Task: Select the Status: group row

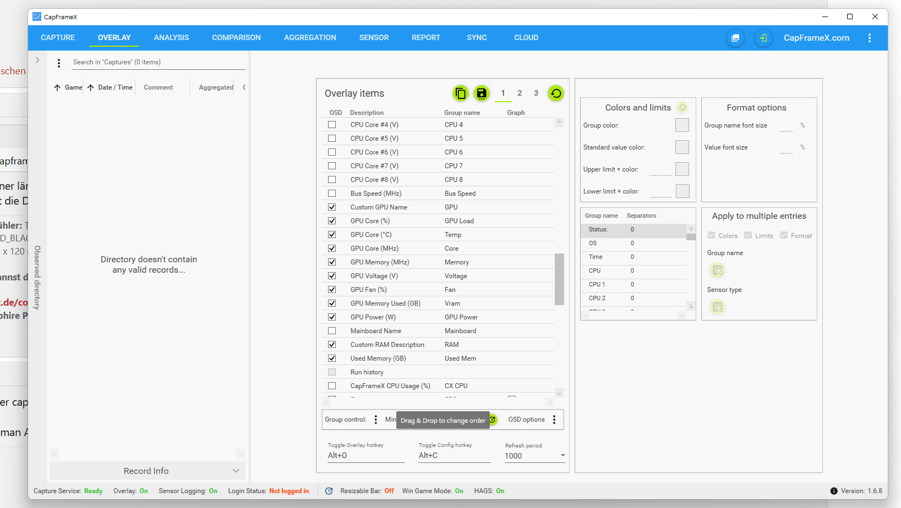Action: [634, 230]
